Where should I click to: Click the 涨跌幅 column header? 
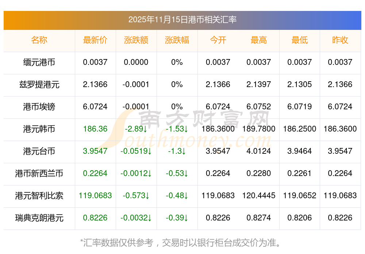pos(177,40)
